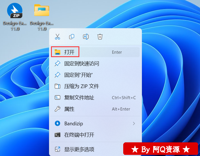Click the Copy icon in context menu
This screenshot has width=200, height=156.
[72, 37]
